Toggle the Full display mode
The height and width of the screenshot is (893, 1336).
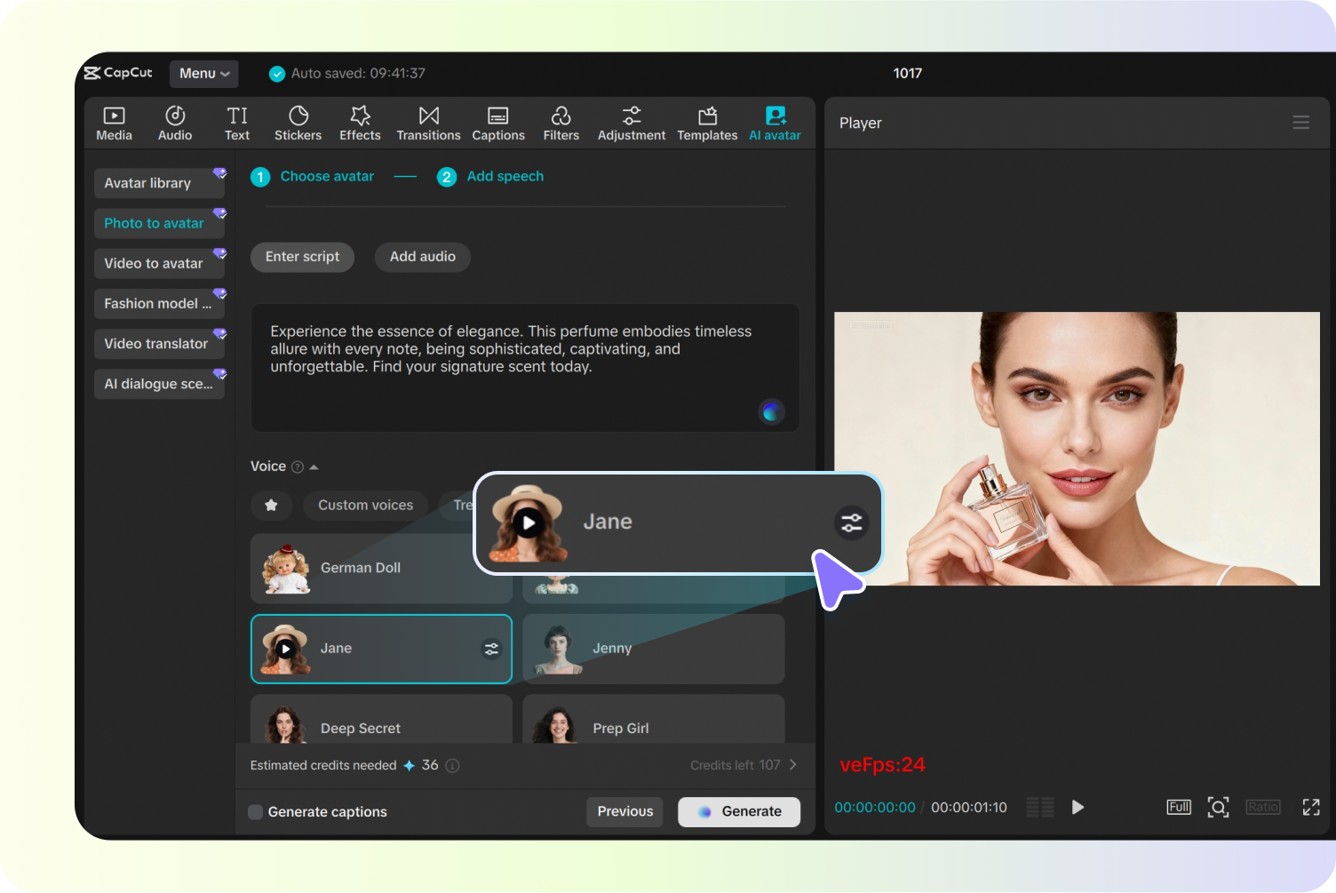tap(1178, 807)
